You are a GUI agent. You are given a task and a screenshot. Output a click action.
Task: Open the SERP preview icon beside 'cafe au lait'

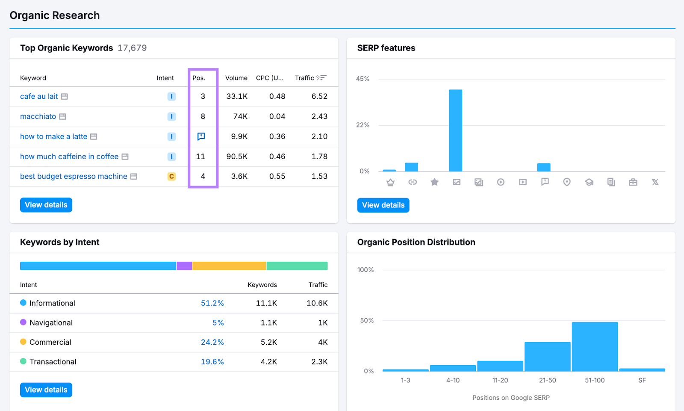65,96
